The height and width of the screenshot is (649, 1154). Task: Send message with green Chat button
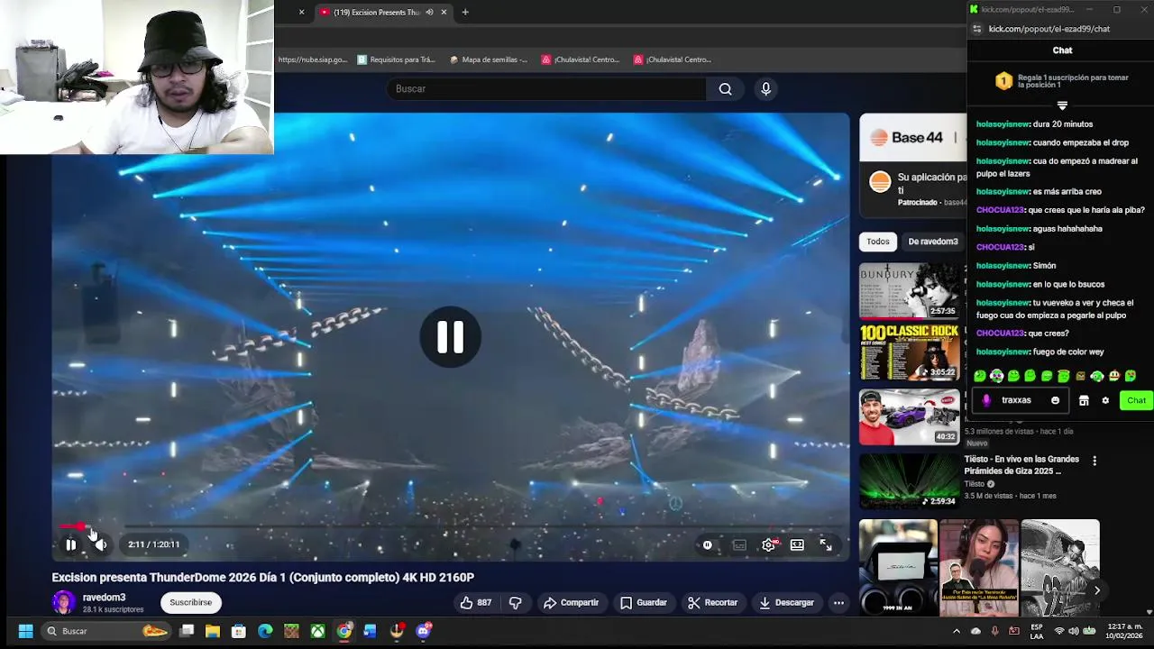1136,400
